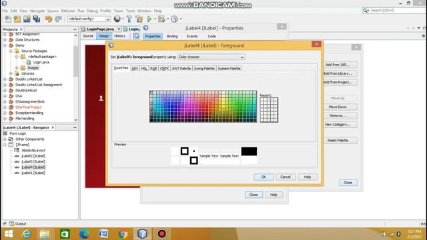The width and height of the screenshot is (427, 240).
Task: Open Windows Start button
Action: [x=9, y=234]
